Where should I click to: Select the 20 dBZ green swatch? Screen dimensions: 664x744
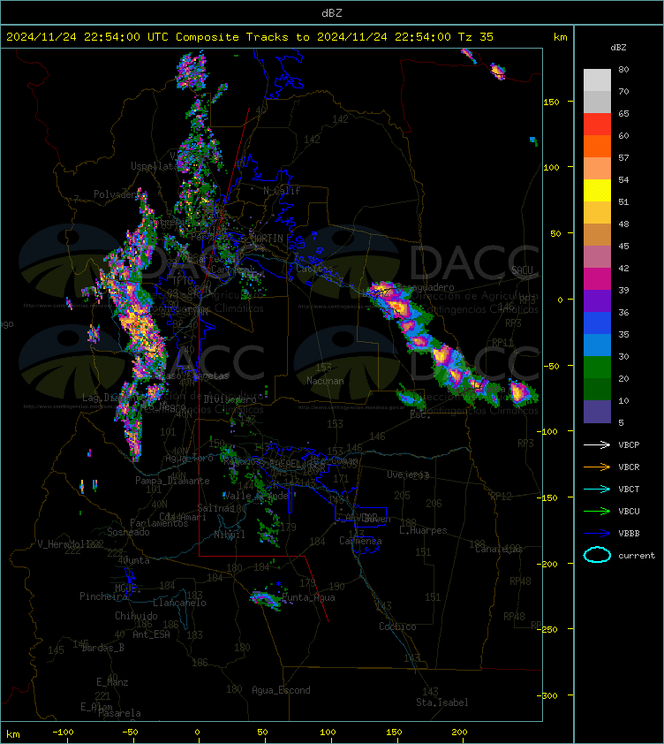(597, 389)
